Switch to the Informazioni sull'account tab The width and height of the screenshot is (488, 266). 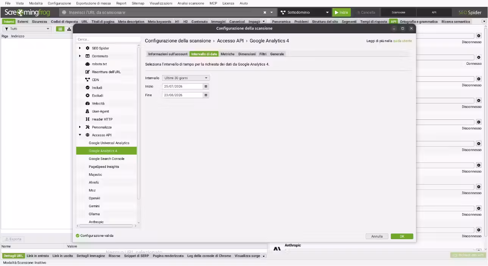click(x=168, y=54)
